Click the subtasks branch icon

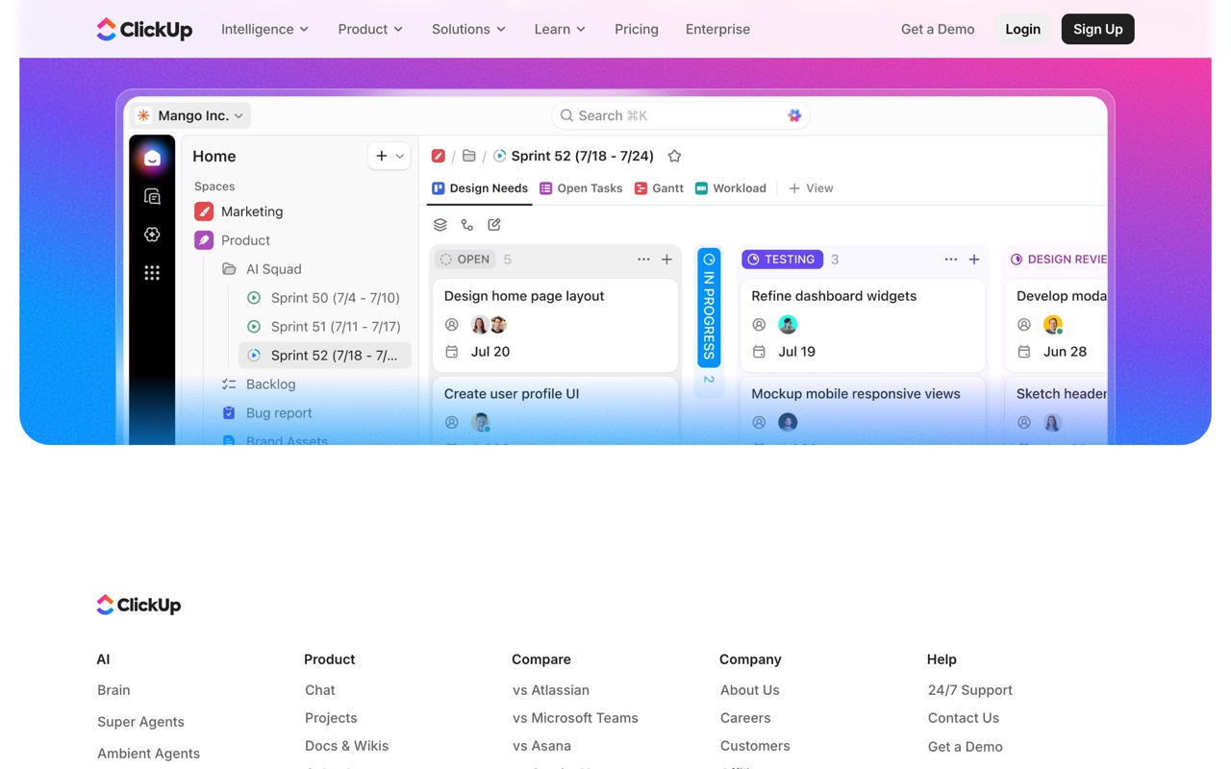467,225
